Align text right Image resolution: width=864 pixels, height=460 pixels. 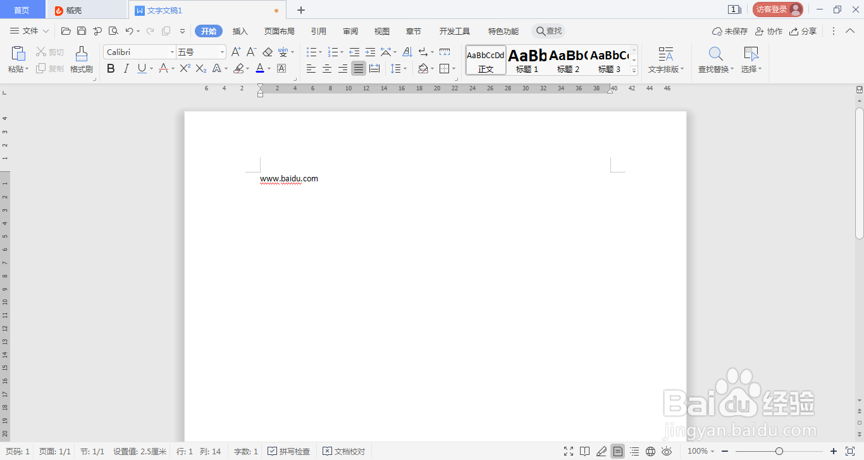[x=343, y=68]
